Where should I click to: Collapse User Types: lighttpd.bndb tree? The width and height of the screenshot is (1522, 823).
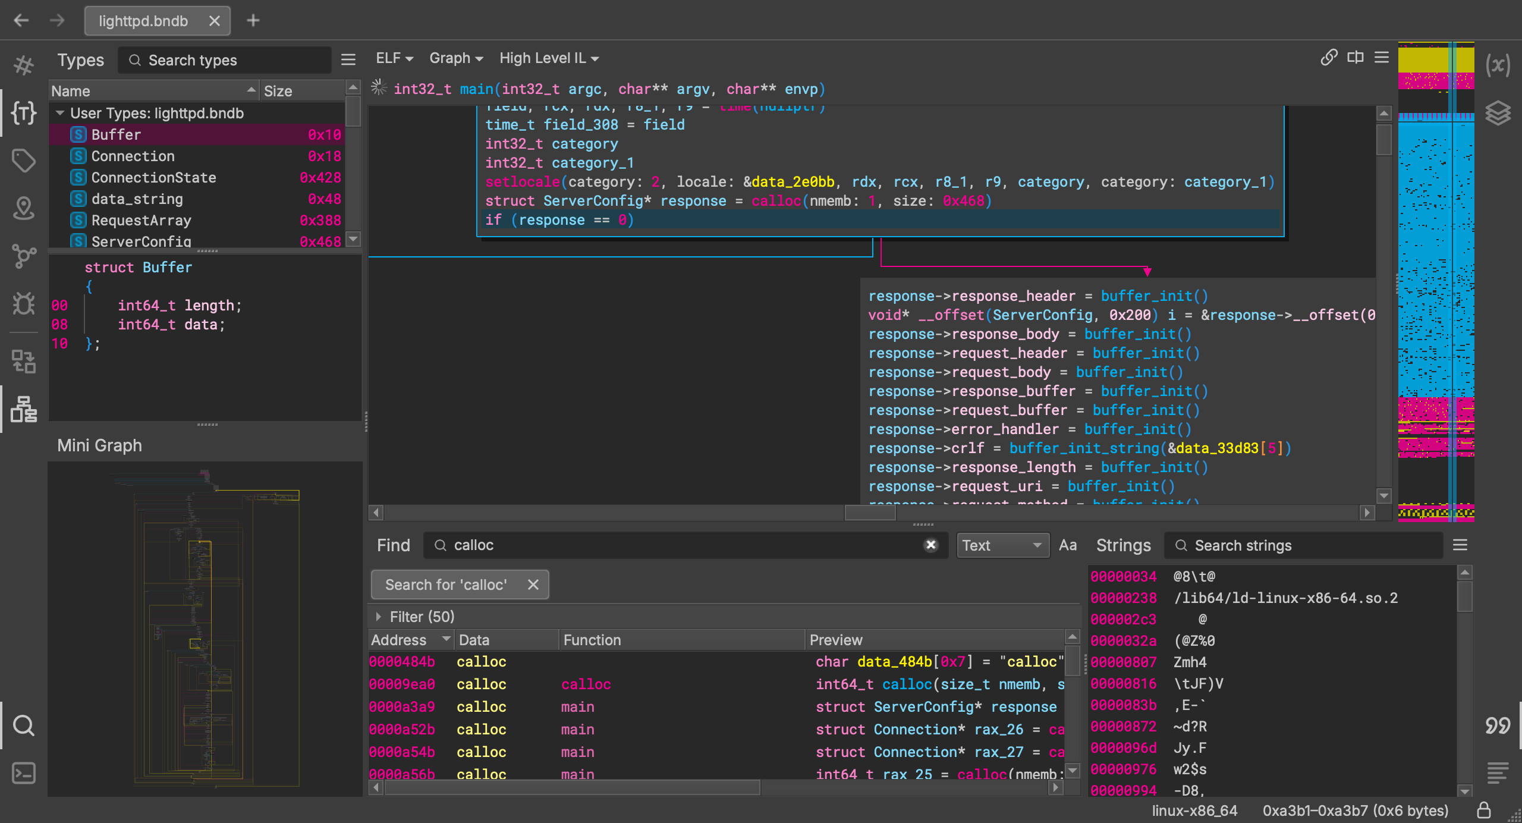point(60,113)
